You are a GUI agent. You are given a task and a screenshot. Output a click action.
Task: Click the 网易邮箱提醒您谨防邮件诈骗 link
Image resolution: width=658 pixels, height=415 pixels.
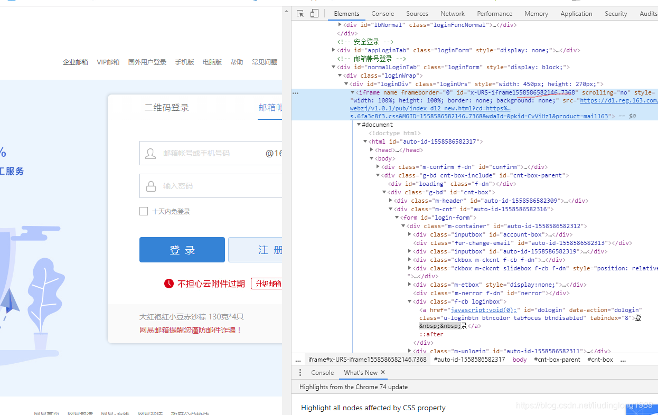(191, 330)
